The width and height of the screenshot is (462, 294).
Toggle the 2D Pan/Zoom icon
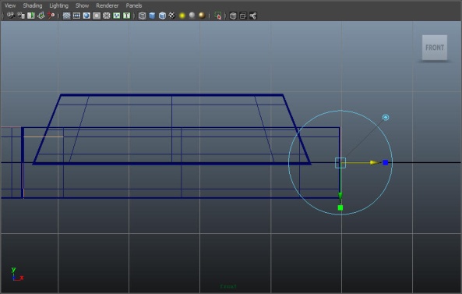(x=51, y=16)
